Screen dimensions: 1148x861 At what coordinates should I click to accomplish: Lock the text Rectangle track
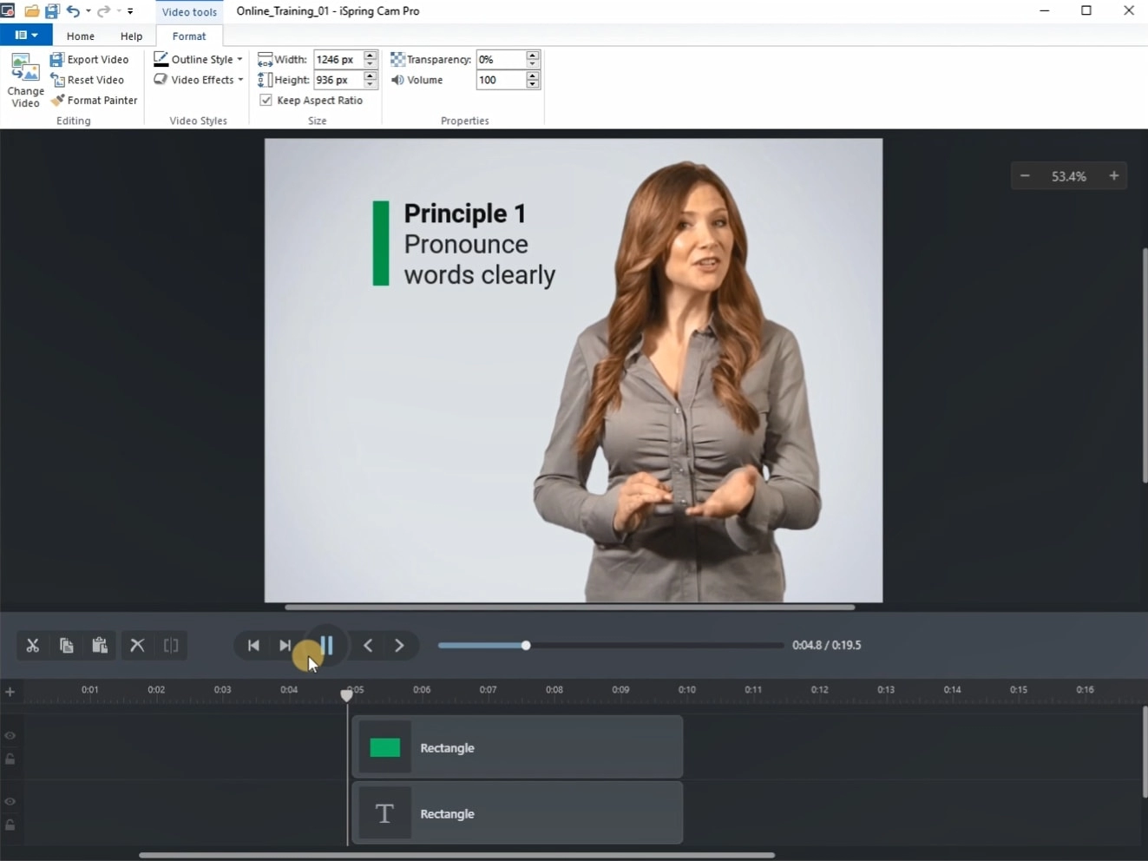[x=10, y=825]
